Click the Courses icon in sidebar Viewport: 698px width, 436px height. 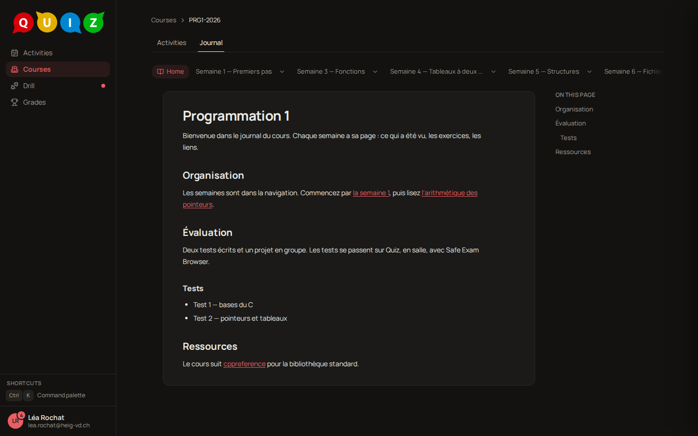[x=15, y=69]
